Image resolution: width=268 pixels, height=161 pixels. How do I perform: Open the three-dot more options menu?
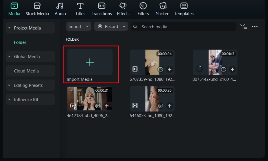pyautogui.click(x=255, y=27)
